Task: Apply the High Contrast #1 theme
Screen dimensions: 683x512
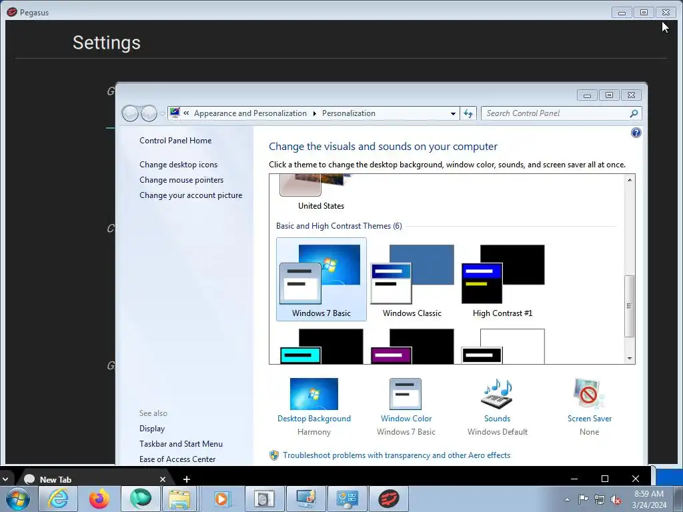Action: [503, 279]
